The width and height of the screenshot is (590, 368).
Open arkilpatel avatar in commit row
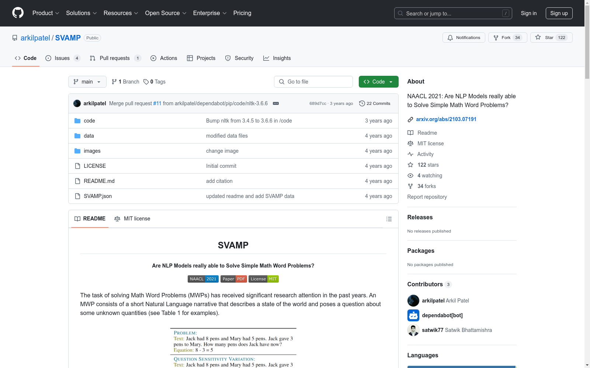coord(77,103)
